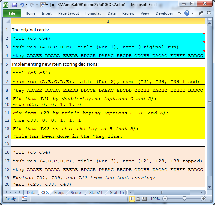Toggle Normal view button in status bar
The height and width of the screenshot is (205, 215).
[132, 199]
